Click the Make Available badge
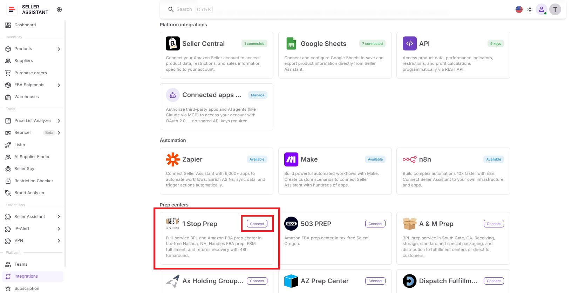This screenshot has height=293, width=572. (x=375, y=159)
